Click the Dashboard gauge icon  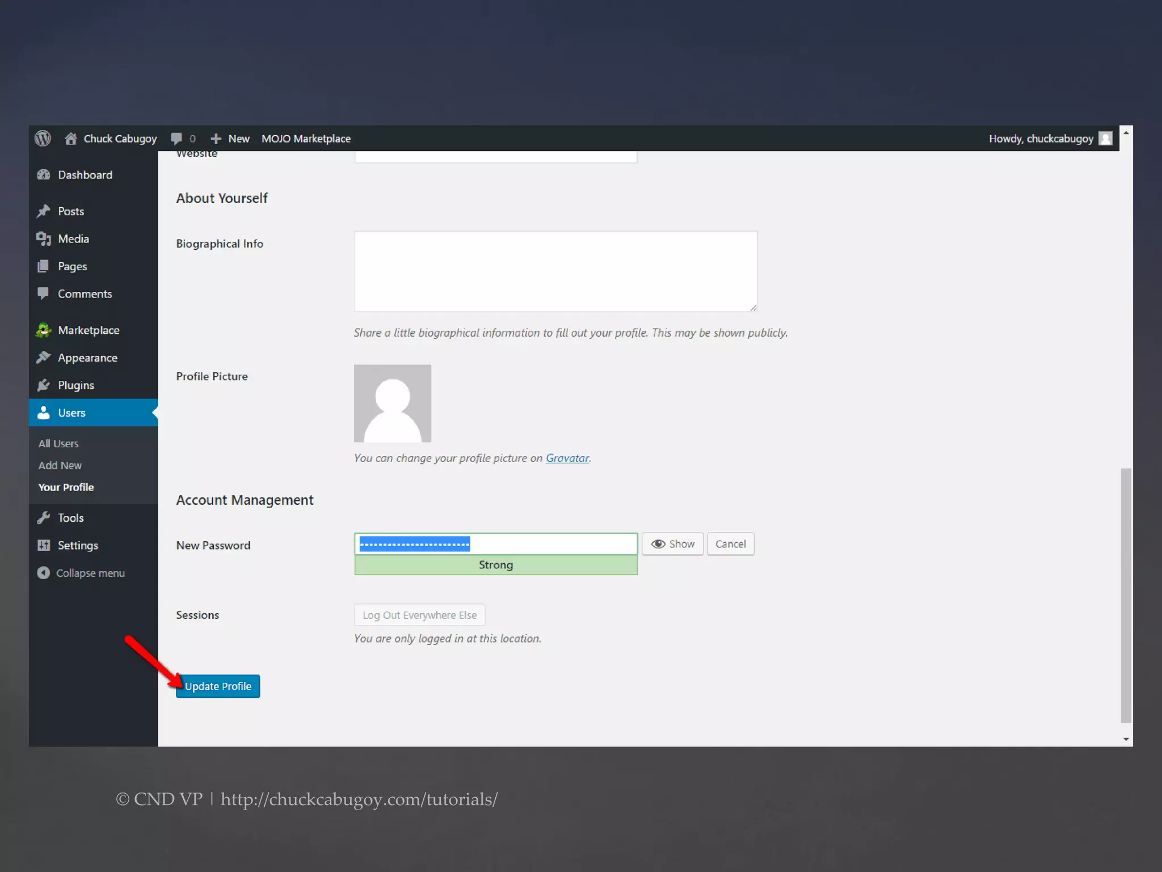(44, 175)
